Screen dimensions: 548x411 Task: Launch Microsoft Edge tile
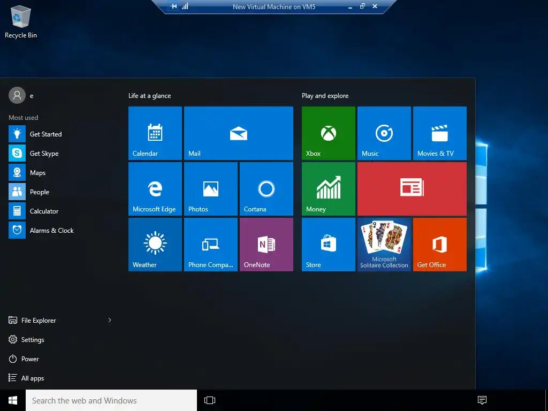click(x=155, y=189)
